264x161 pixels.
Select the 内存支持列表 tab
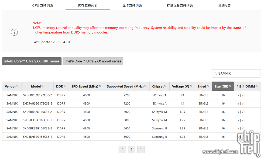point(88,5)
